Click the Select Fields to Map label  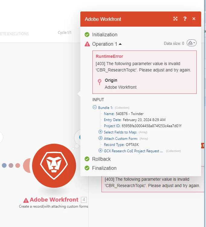click(120, 132)
